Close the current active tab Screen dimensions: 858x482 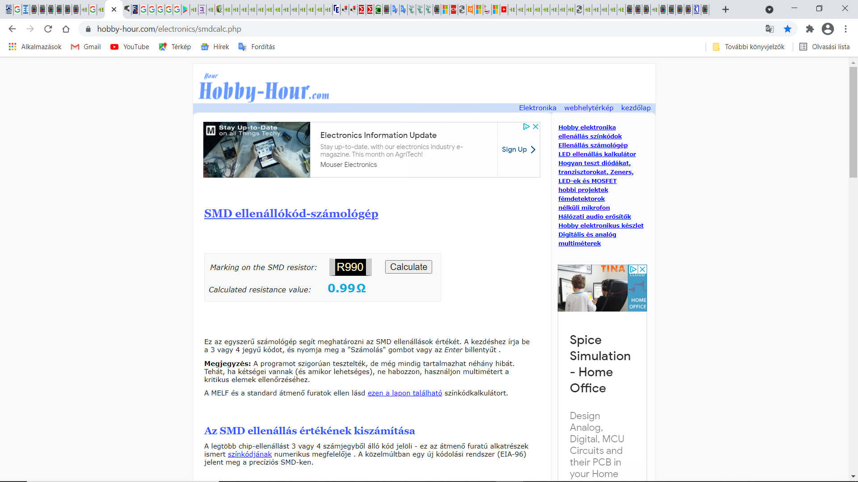(x=114, y=9)
